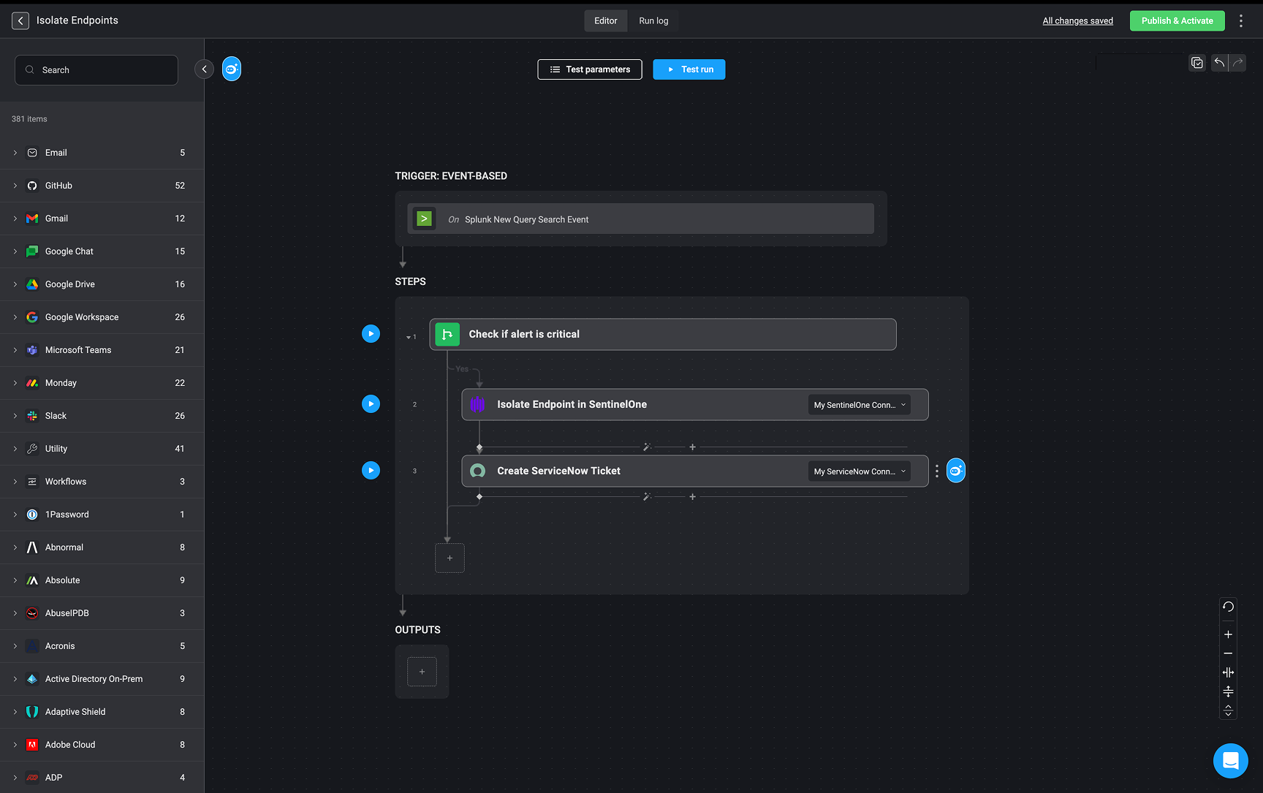Image resolution: width=1263 pixels, height=793 pixels.
Task: Click the back arrow next to Isolate Endpoints
Action: 20,20
